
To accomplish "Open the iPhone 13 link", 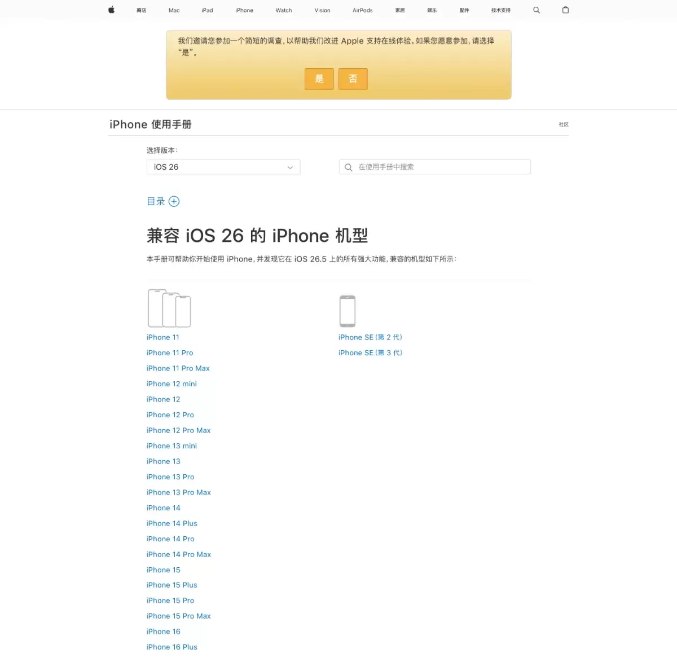I will pos(164,461).
